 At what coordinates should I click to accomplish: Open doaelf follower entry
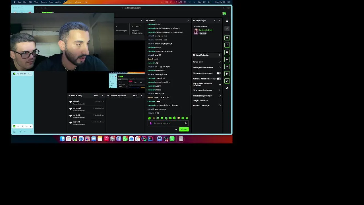(x=86, y=102)
